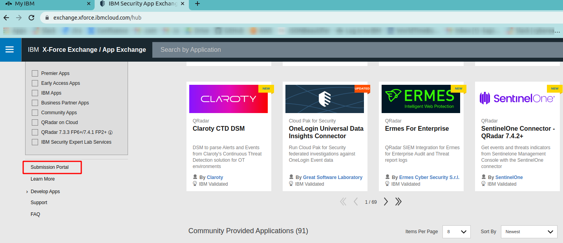Screen dimensions: 563x243
Task: Open the Sort By Newest dropdown
Action: coord(529,232)
